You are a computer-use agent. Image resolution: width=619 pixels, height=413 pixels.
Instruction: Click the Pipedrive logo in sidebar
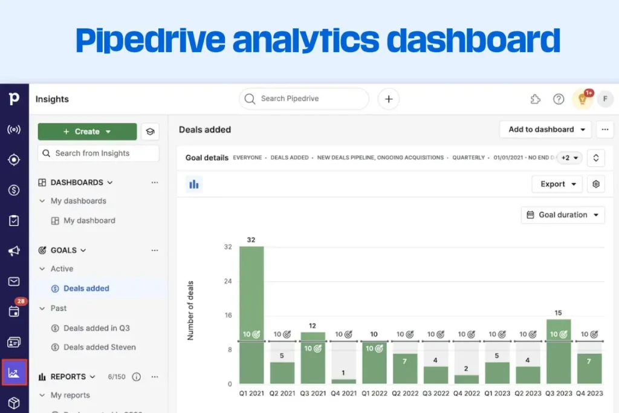tap(14, 99)
